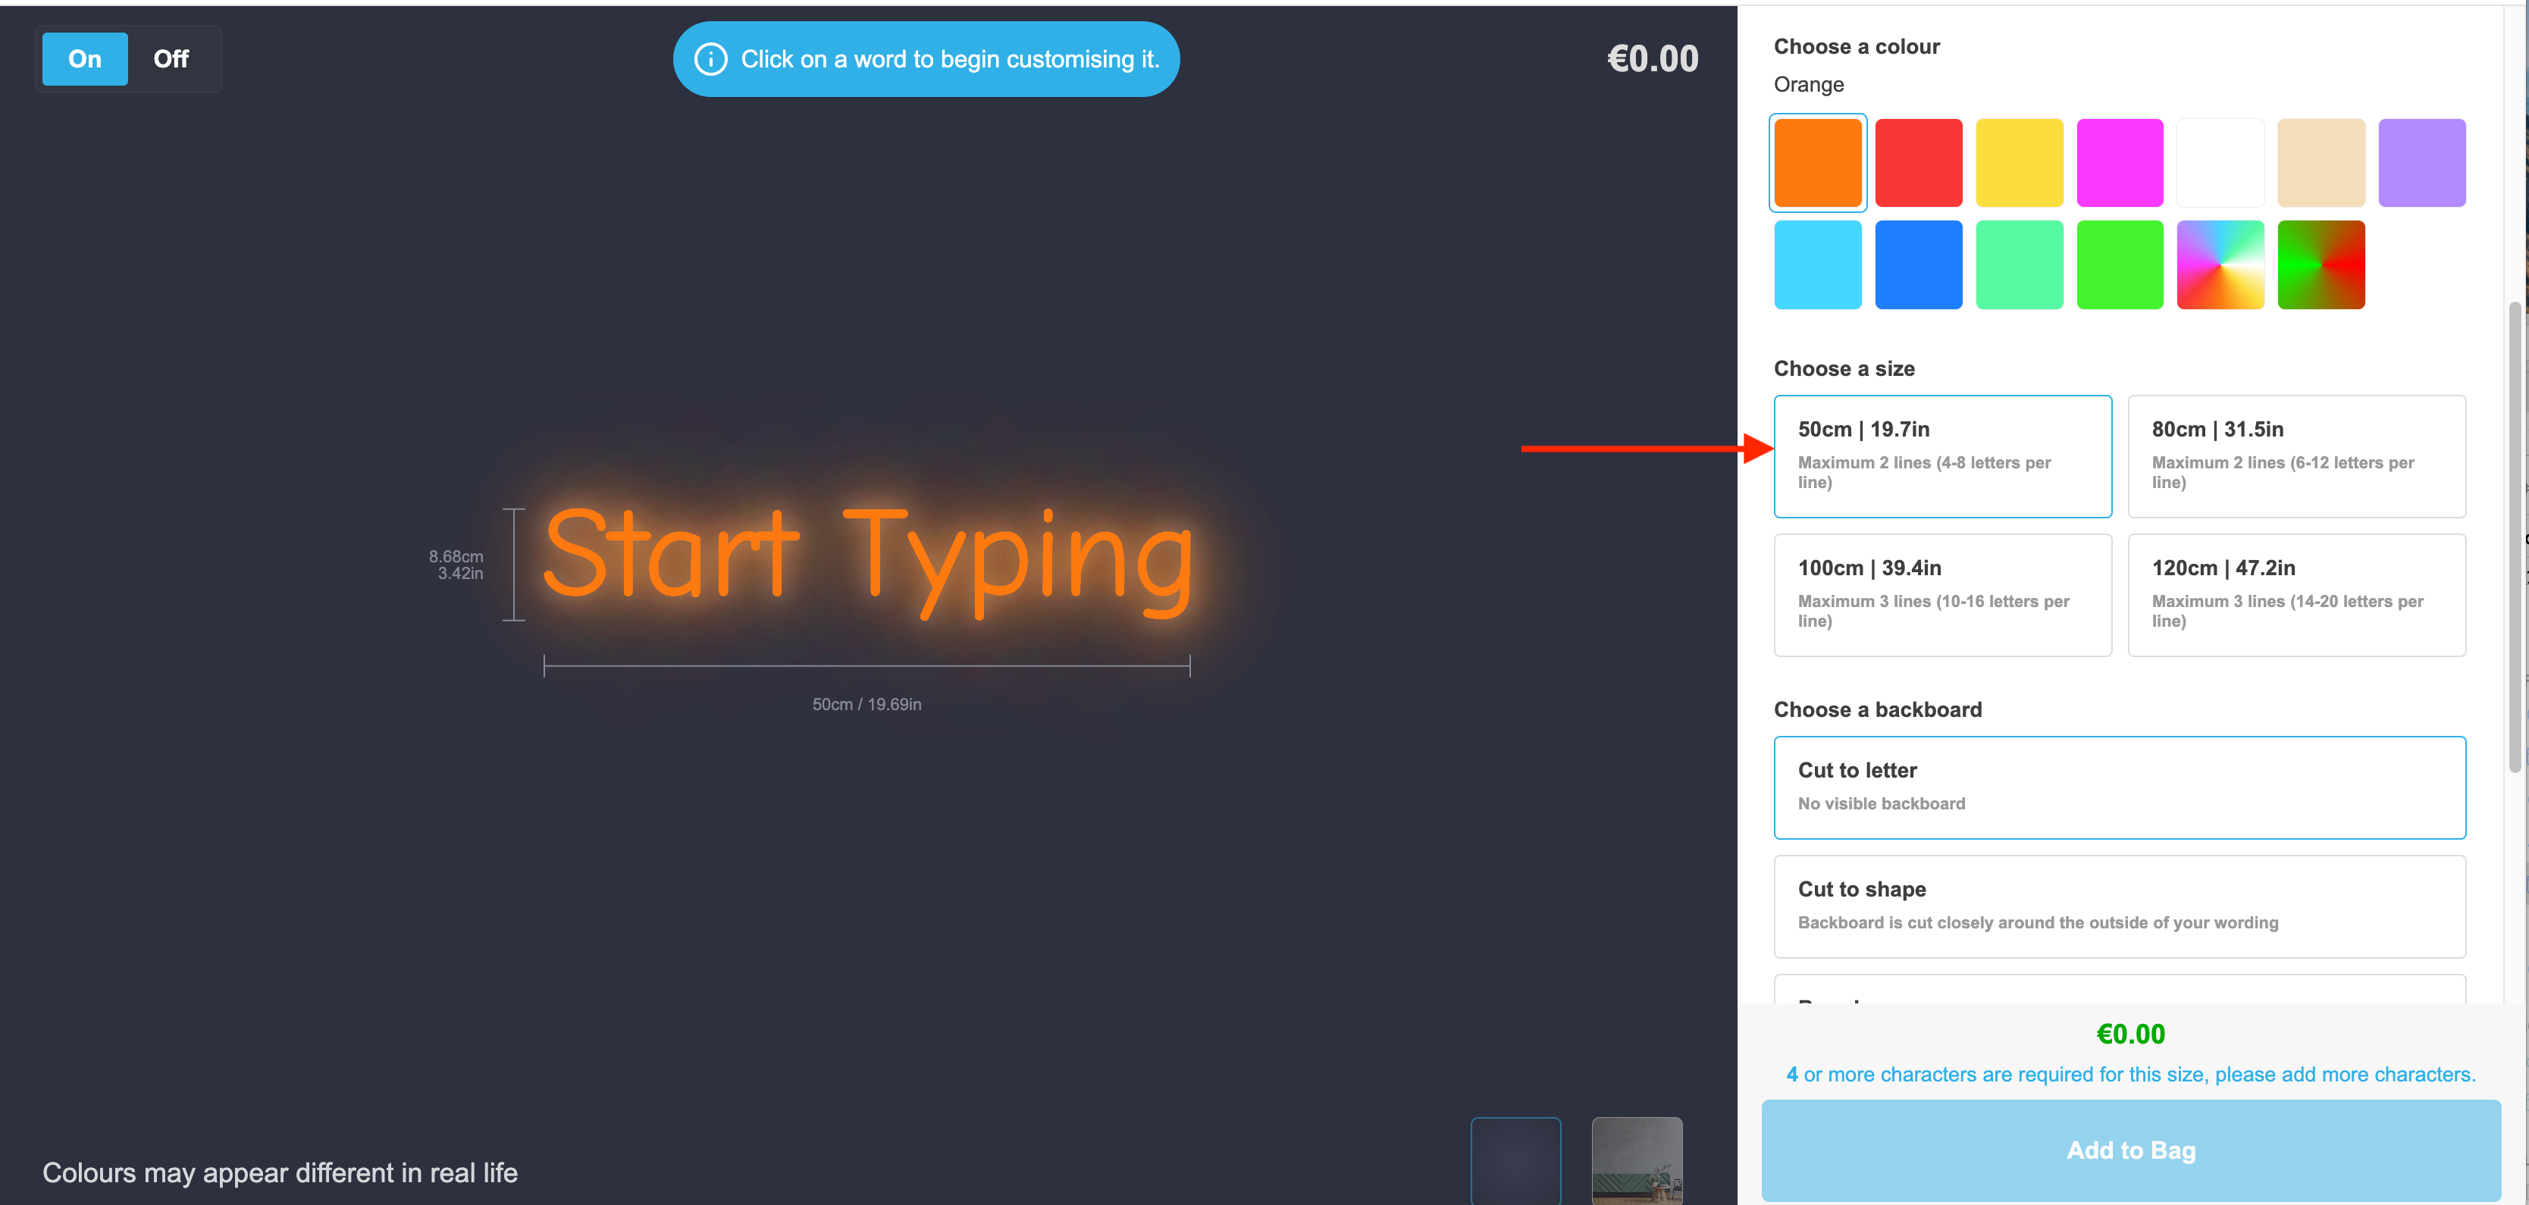This screenshot has height=1205, width=2529.
Task: Select the white colour swatch
Action: (x=2220, y=163)
